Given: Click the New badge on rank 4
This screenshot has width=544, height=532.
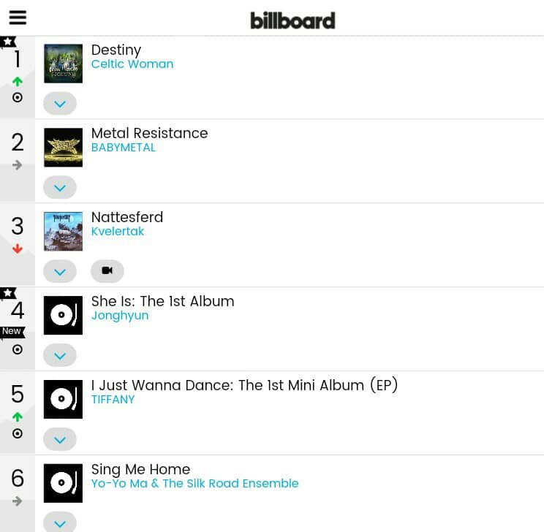Looking at the screenshot, I should 12,332.
